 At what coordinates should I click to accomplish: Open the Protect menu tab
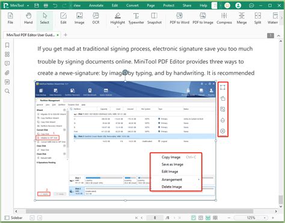point(168,5)
